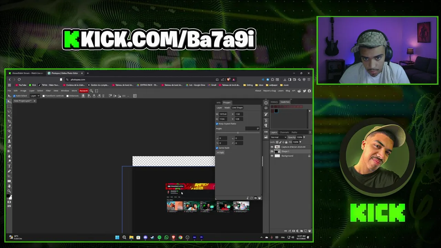Click the Path button in Properties
This screenshot has height=248, width=441.
(220, 153)
